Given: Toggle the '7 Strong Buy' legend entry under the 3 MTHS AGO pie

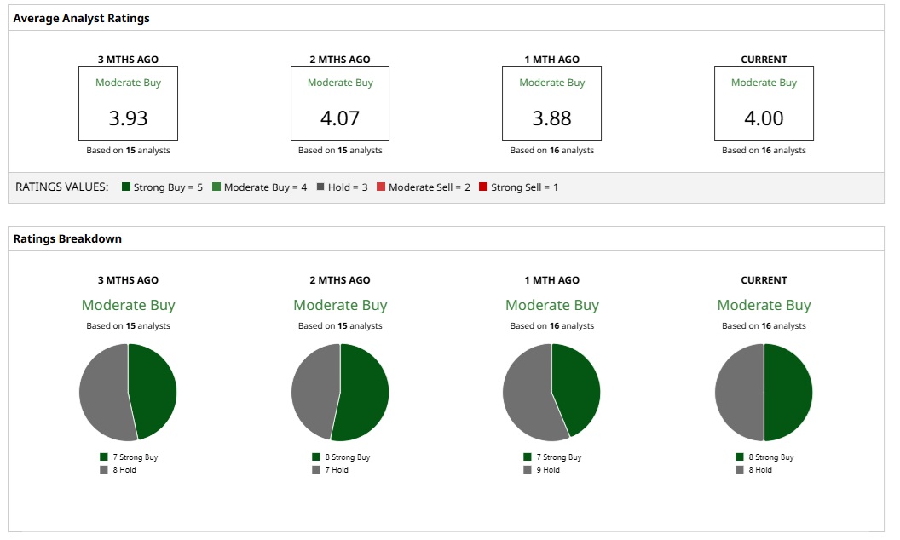Looking at the screenshot, I should [x=130, y=457].
